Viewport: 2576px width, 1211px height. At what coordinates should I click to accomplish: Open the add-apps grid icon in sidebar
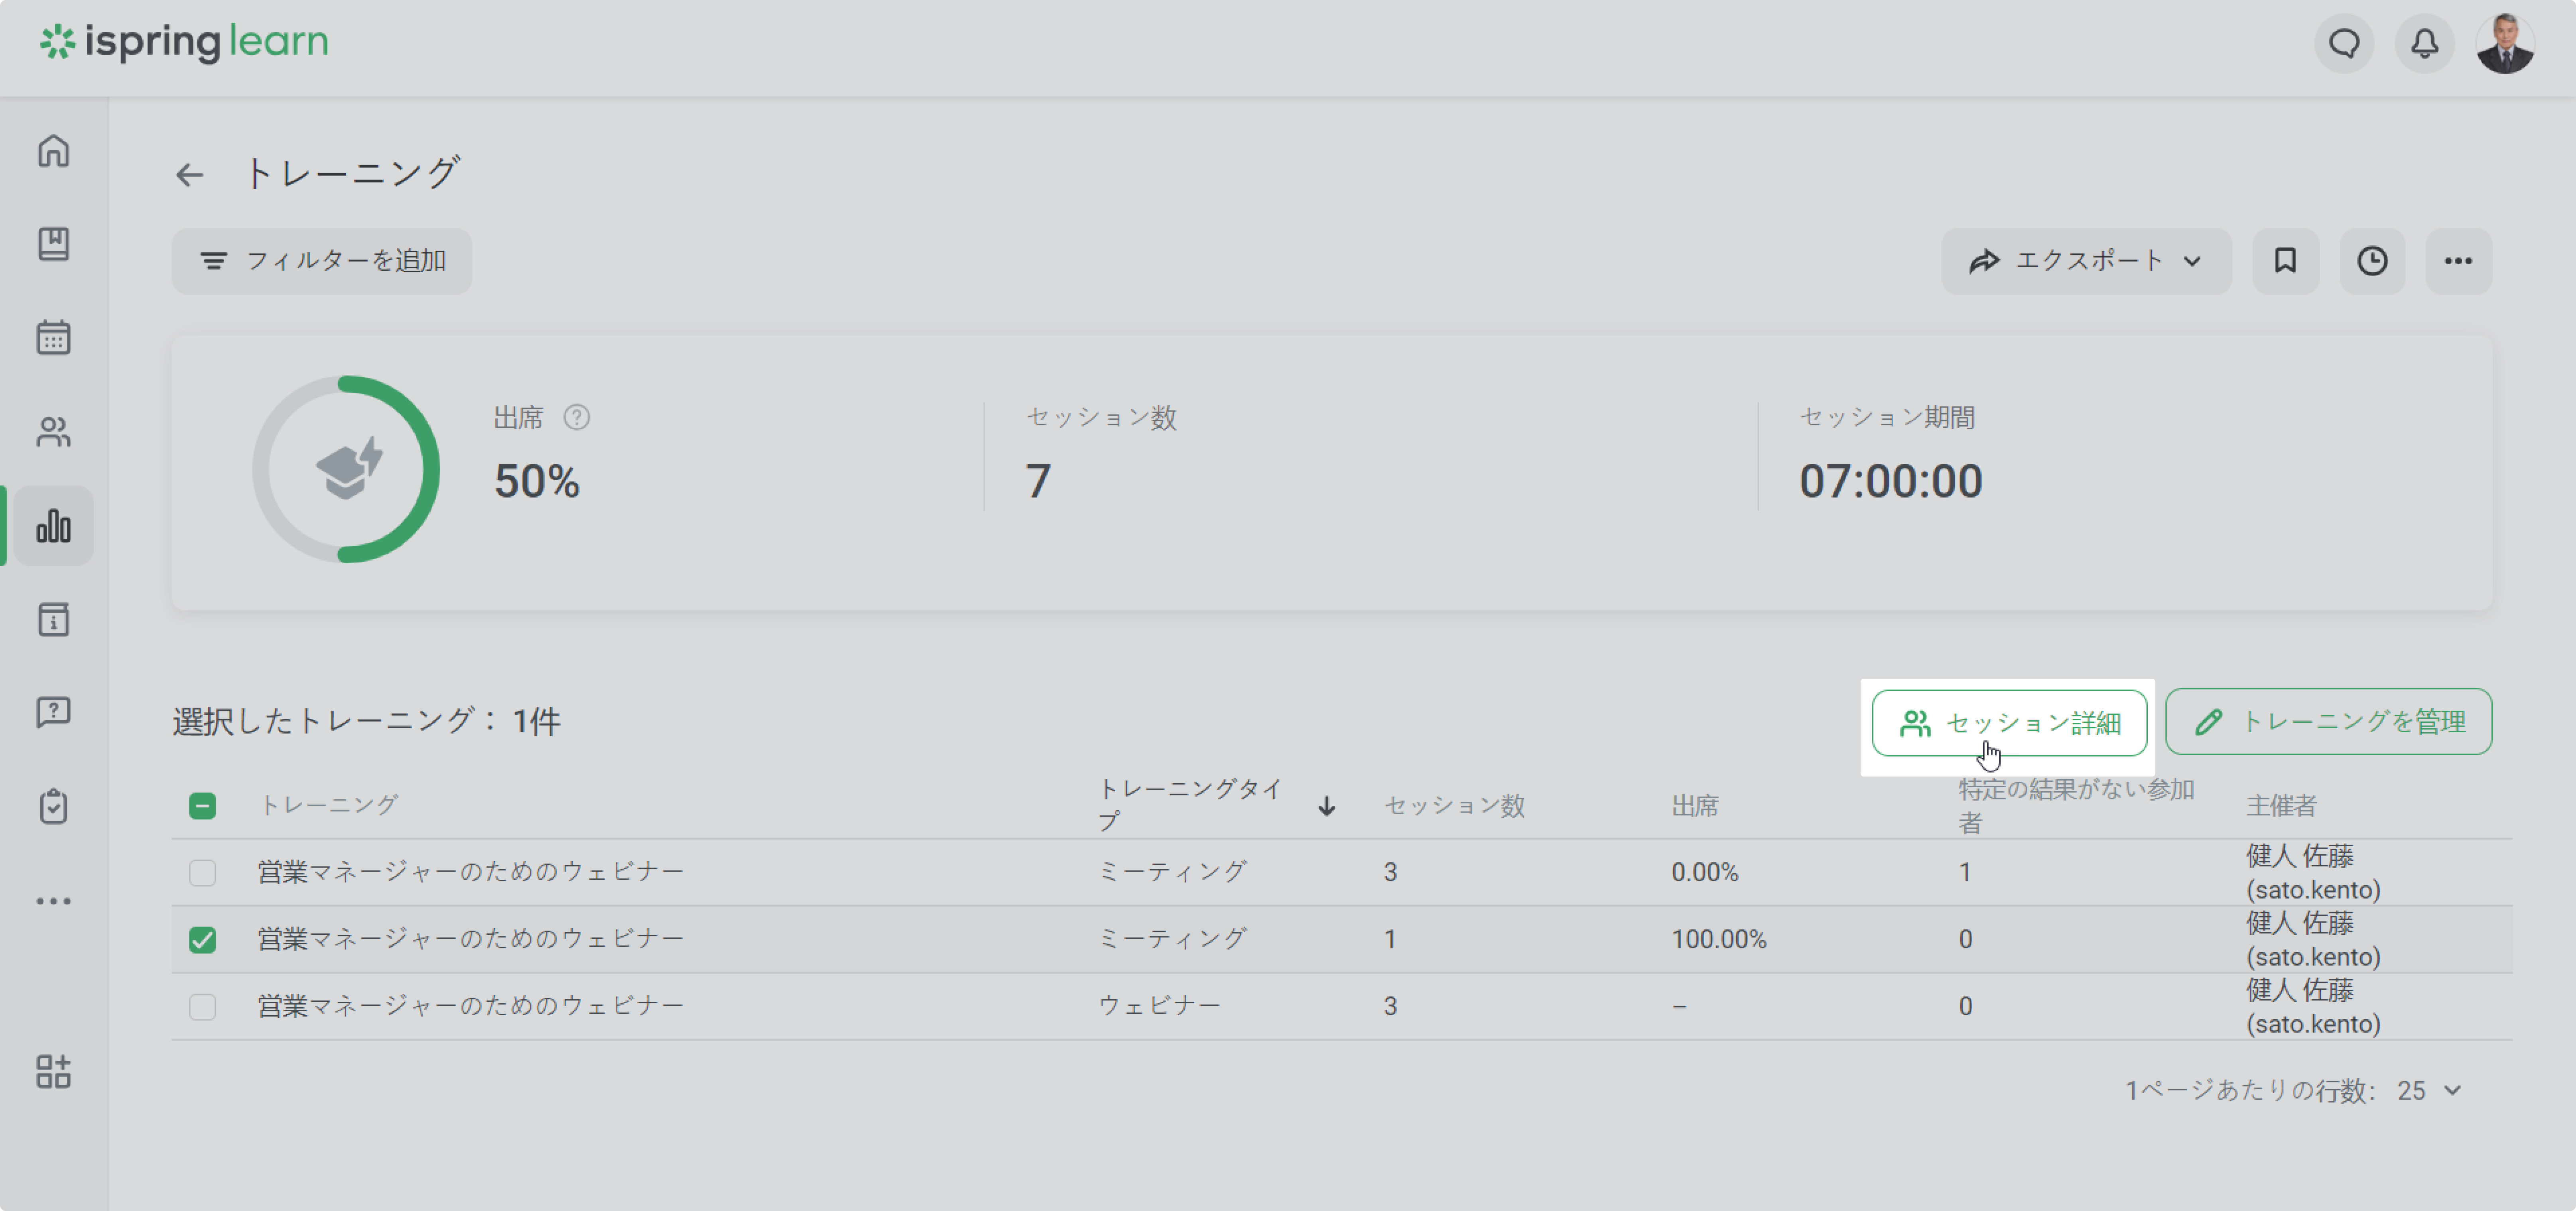tap(53, 1071)
